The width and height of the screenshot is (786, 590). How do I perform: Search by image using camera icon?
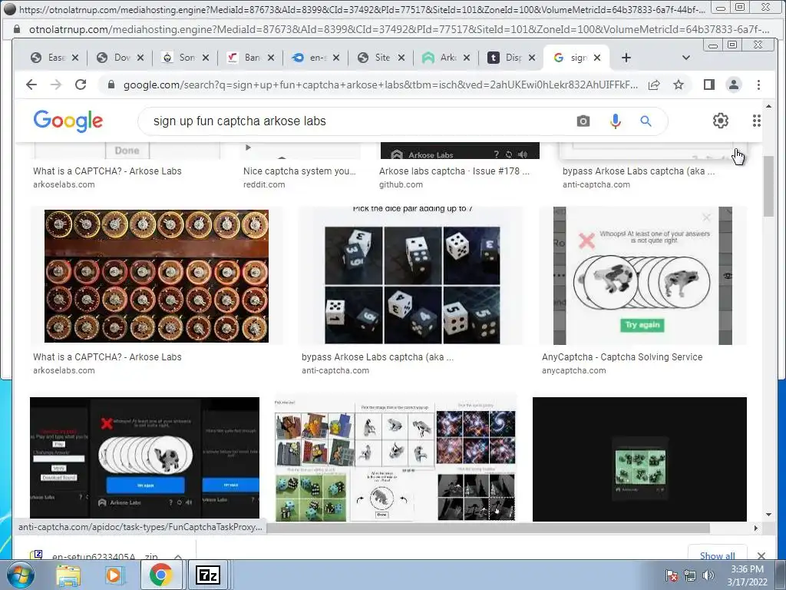(583, 121)
